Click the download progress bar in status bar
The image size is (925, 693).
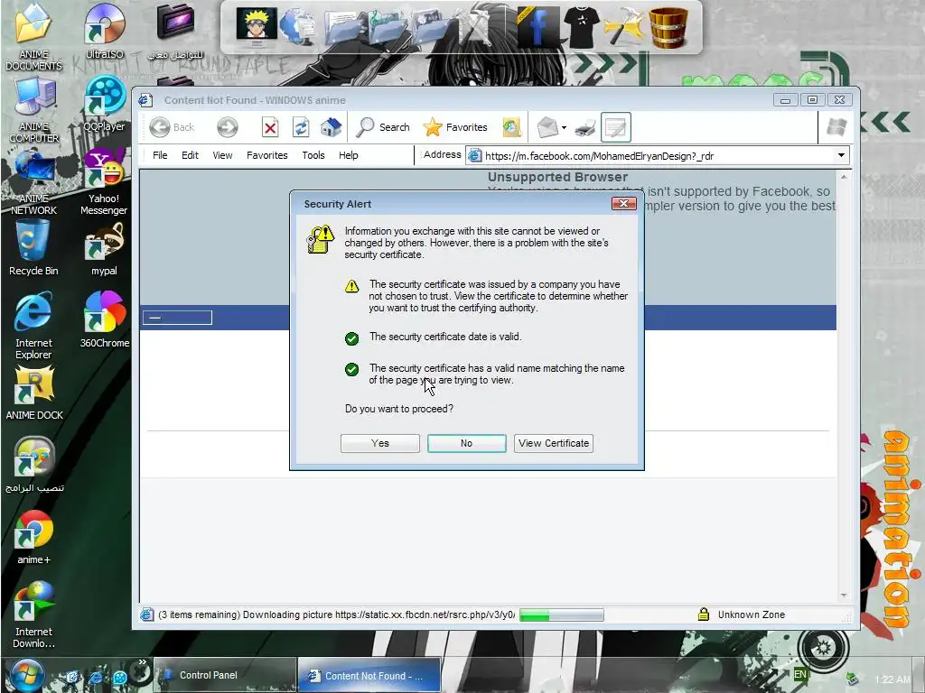pyautogui.click(x=561, y=615)
